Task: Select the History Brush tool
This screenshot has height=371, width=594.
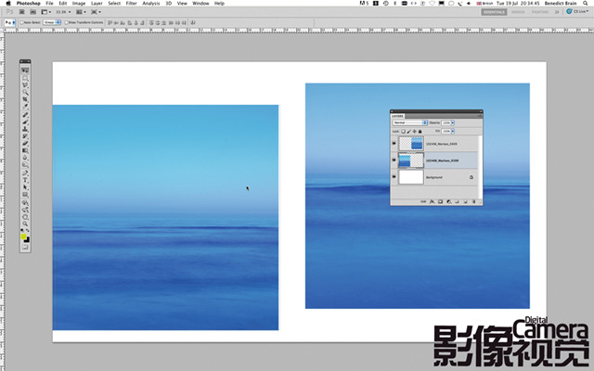Action: pyautogui.click(x=25, y=136)
